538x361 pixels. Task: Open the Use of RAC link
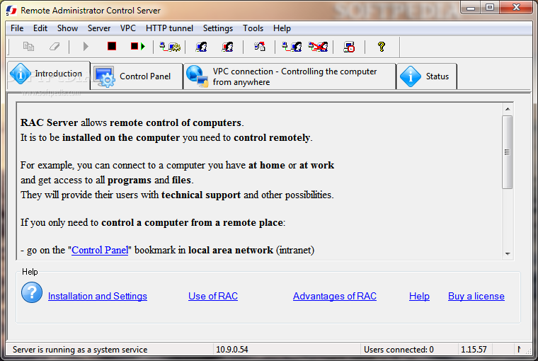point(213,296)
